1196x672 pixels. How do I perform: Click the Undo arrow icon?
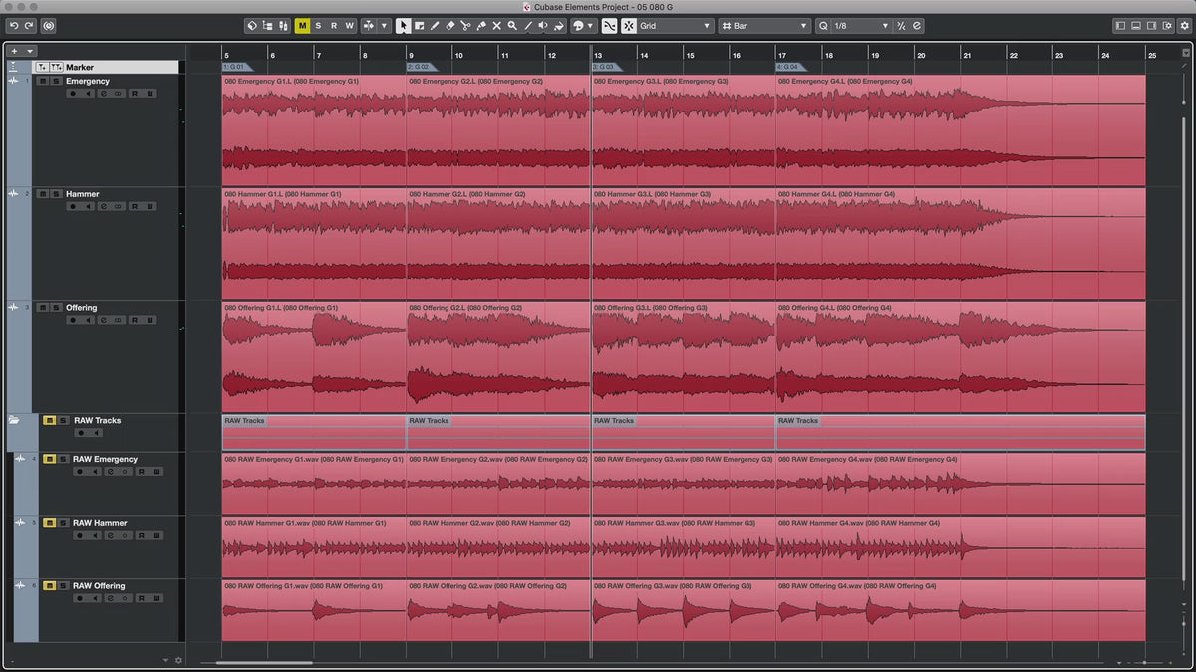click(13, 26)
